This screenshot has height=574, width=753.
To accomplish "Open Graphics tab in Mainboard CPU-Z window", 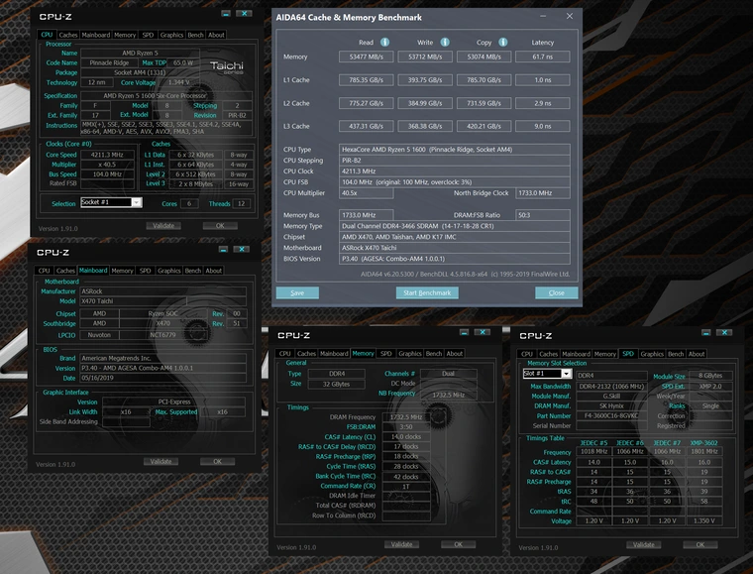I will click(169, 271).
